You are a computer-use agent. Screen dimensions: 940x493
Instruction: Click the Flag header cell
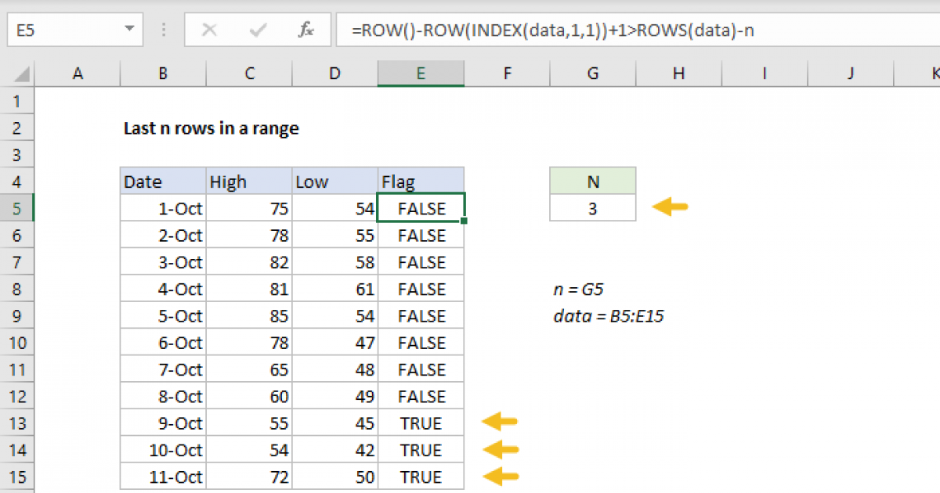421,182
